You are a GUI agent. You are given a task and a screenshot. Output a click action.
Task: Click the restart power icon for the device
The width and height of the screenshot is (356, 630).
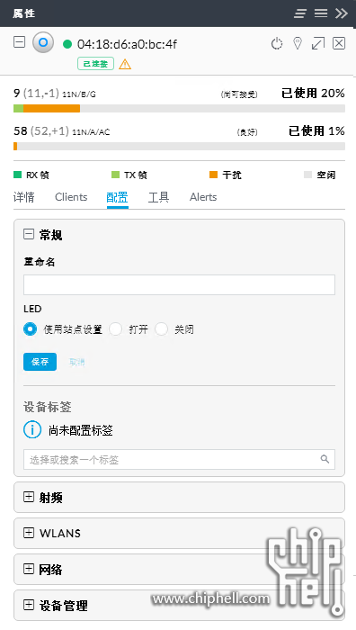277,43
